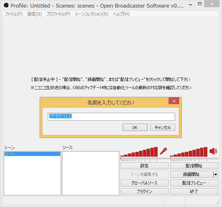Screen dimensions: 222x207
Task: Close the name input dialog
Action: point(174,101)
